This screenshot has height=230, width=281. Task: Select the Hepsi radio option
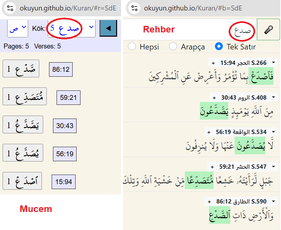coord(132,47)
